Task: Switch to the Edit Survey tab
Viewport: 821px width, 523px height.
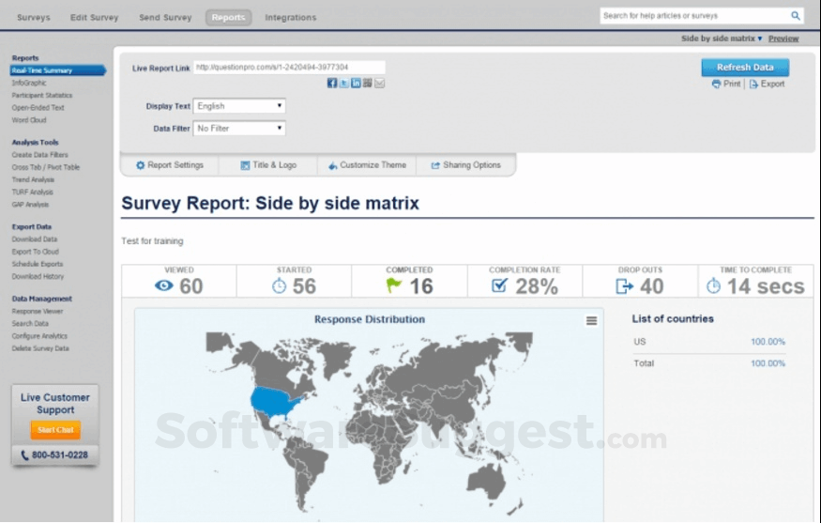Action: pyautogui.click(x=94, y=17)
